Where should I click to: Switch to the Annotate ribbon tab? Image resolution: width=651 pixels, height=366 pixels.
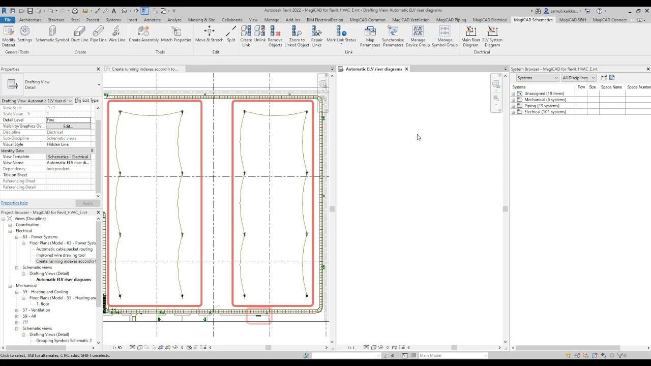click(x=152, y=20)
